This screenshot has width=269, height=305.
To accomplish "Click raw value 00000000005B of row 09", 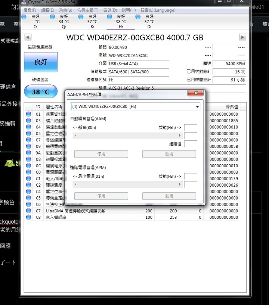I will [x=224, y=146].
